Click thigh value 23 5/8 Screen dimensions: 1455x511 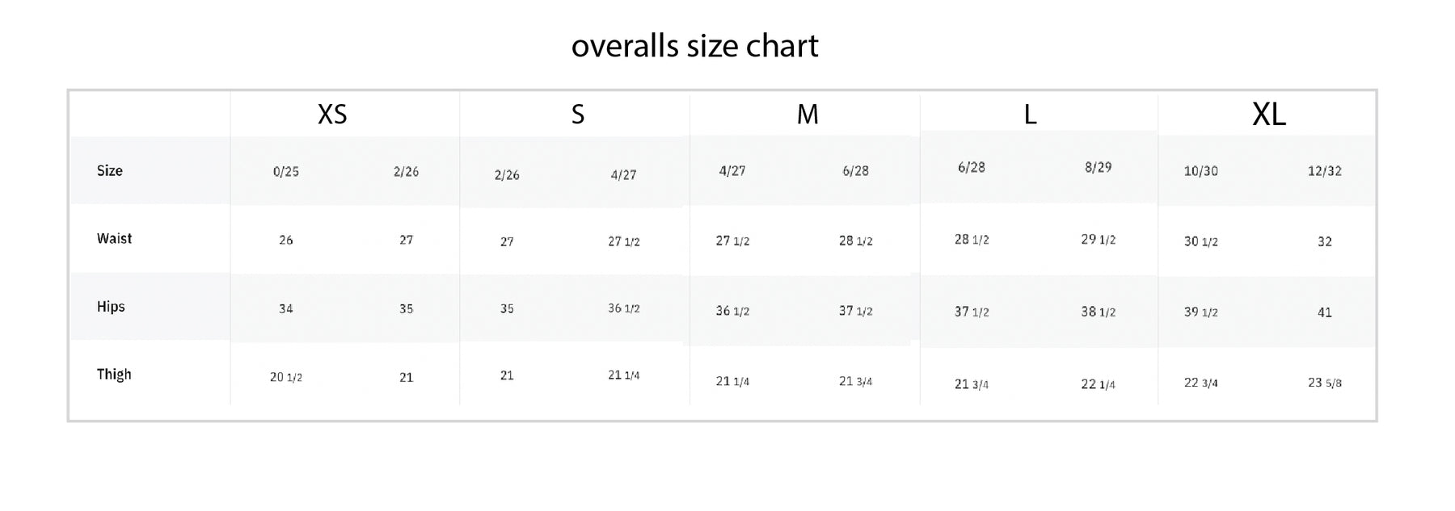pyautogui.click(x=1324, y=383)
